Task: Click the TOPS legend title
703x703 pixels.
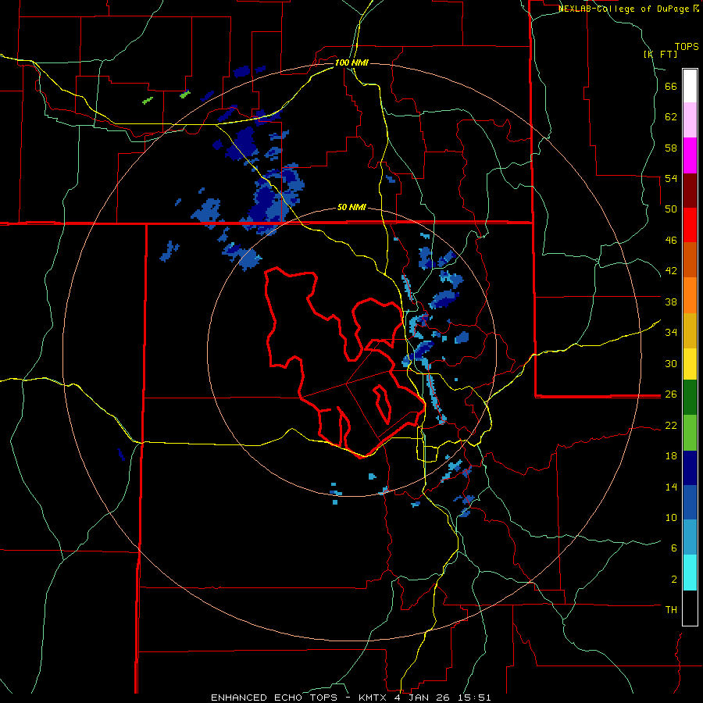Action: 687,47
